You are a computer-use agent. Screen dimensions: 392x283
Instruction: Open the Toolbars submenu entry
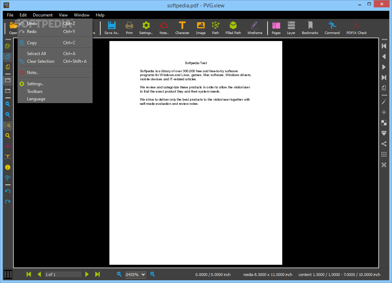(55, 92)
